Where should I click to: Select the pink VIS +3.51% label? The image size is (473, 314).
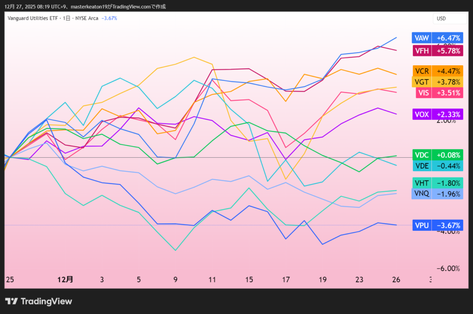(437, 93)
